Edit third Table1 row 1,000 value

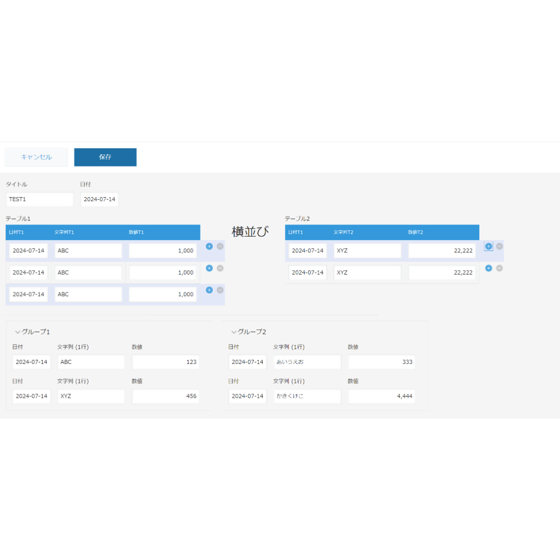(163, 294)
